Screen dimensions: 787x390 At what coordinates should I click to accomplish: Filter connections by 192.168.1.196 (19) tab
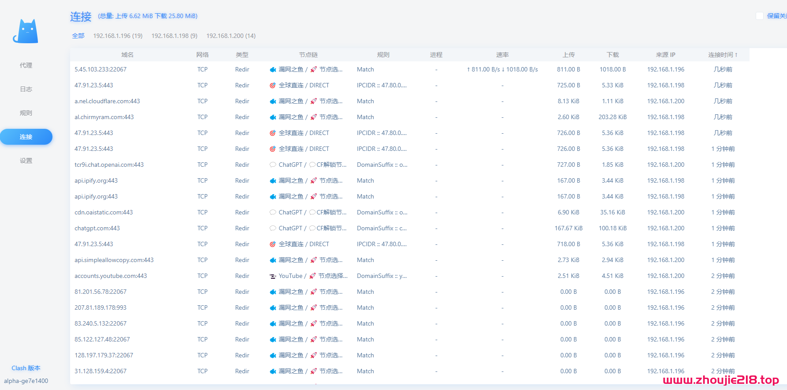click(x=118, y=36)
